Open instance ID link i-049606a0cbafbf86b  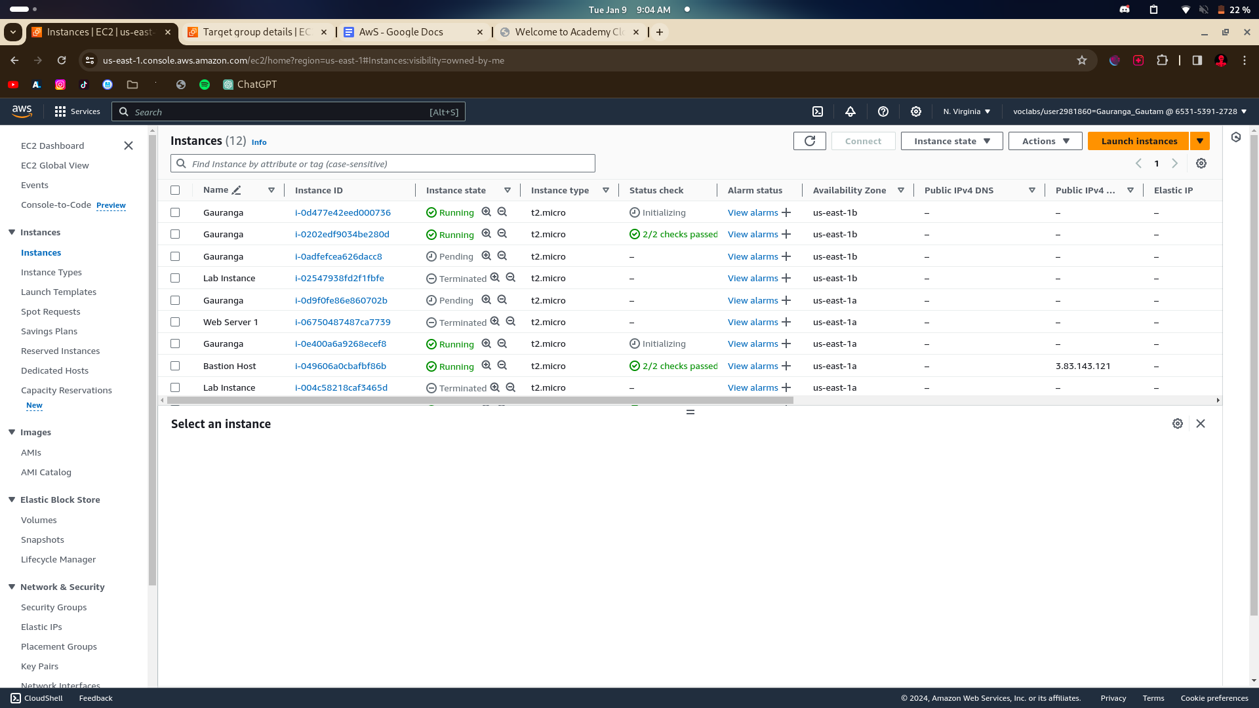tap(340, 366)
